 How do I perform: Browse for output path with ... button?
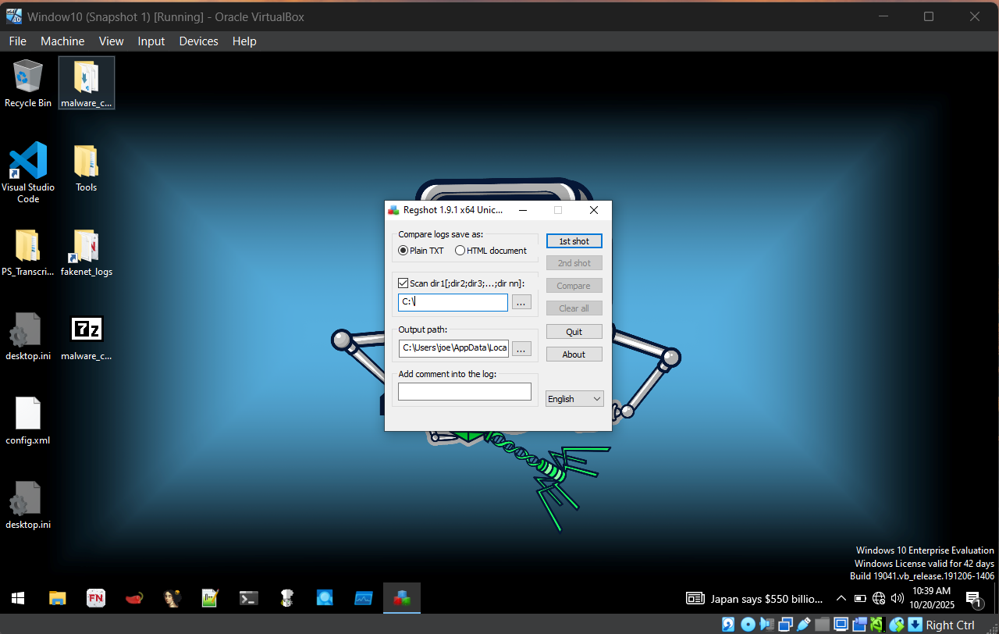(x=522, y=348)
